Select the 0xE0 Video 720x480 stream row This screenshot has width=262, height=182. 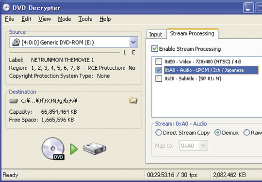(x=203, y=61)
